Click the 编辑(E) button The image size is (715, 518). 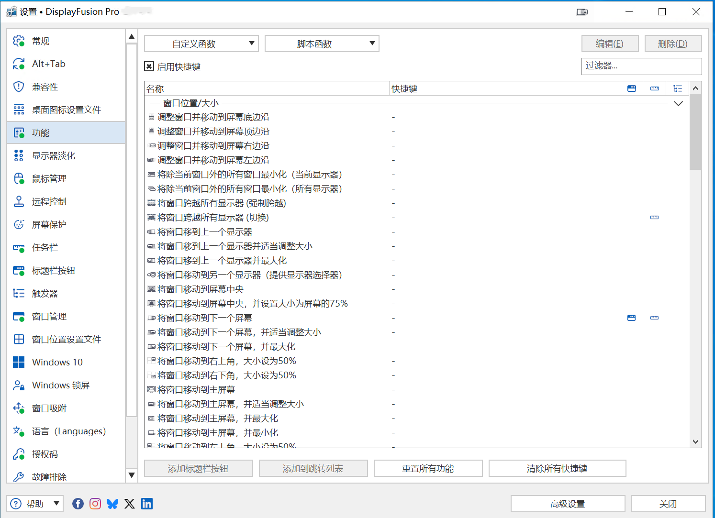(610, 44)
